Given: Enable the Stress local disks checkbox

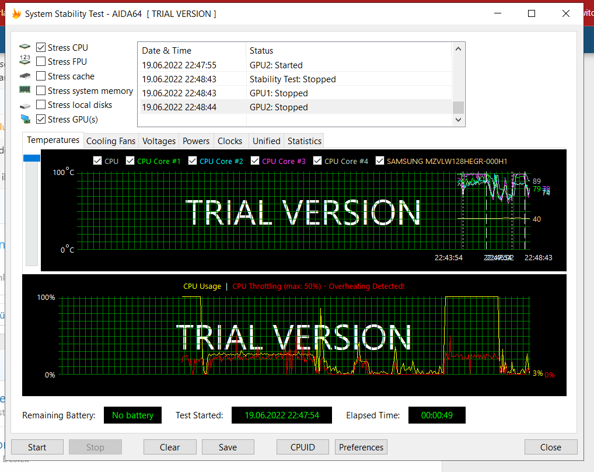Looking at the screenshot, I should click(41, 104).
